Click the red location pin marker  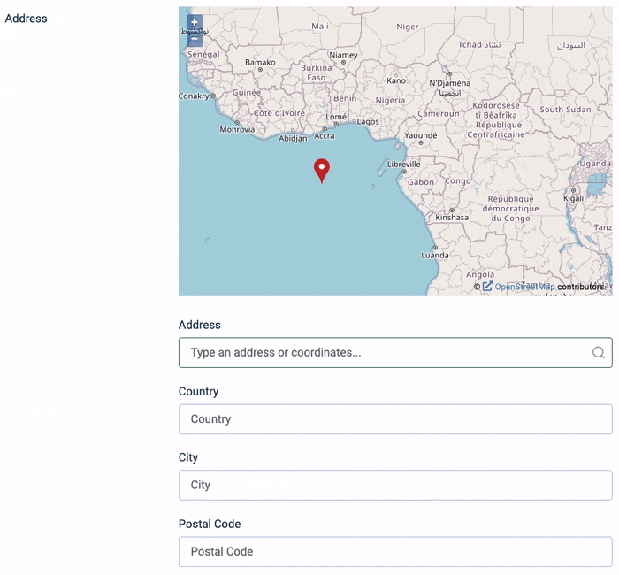tap(322, 171)
